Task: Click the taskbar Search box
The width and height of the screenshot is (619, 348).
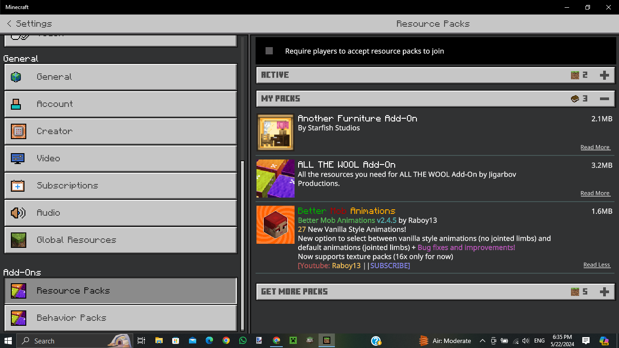Action: click(75, 341)
